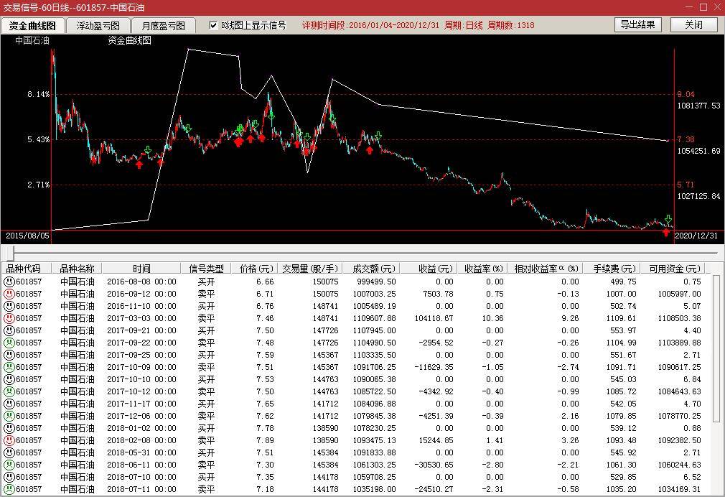
Task: Click the red smiley icon of 2016-09-12 row
Action: click(x=9, y=294)
